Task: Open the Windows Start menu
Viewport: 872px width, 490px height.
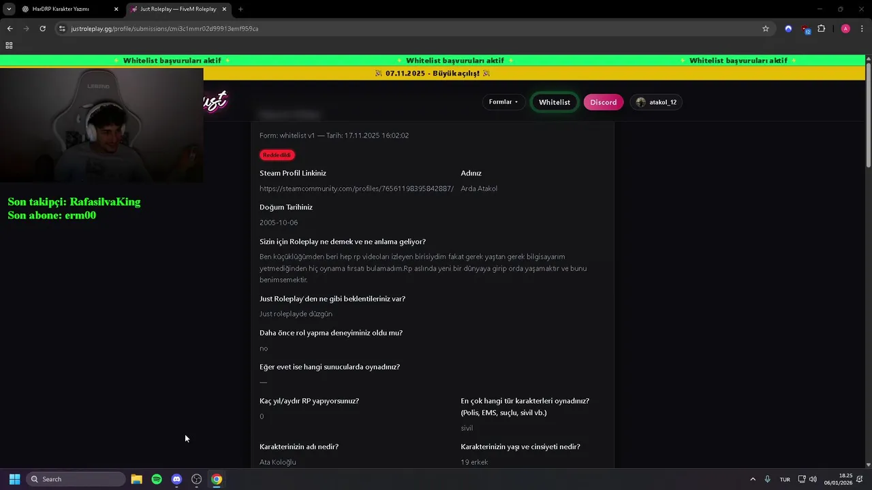Action: [14, 479]
